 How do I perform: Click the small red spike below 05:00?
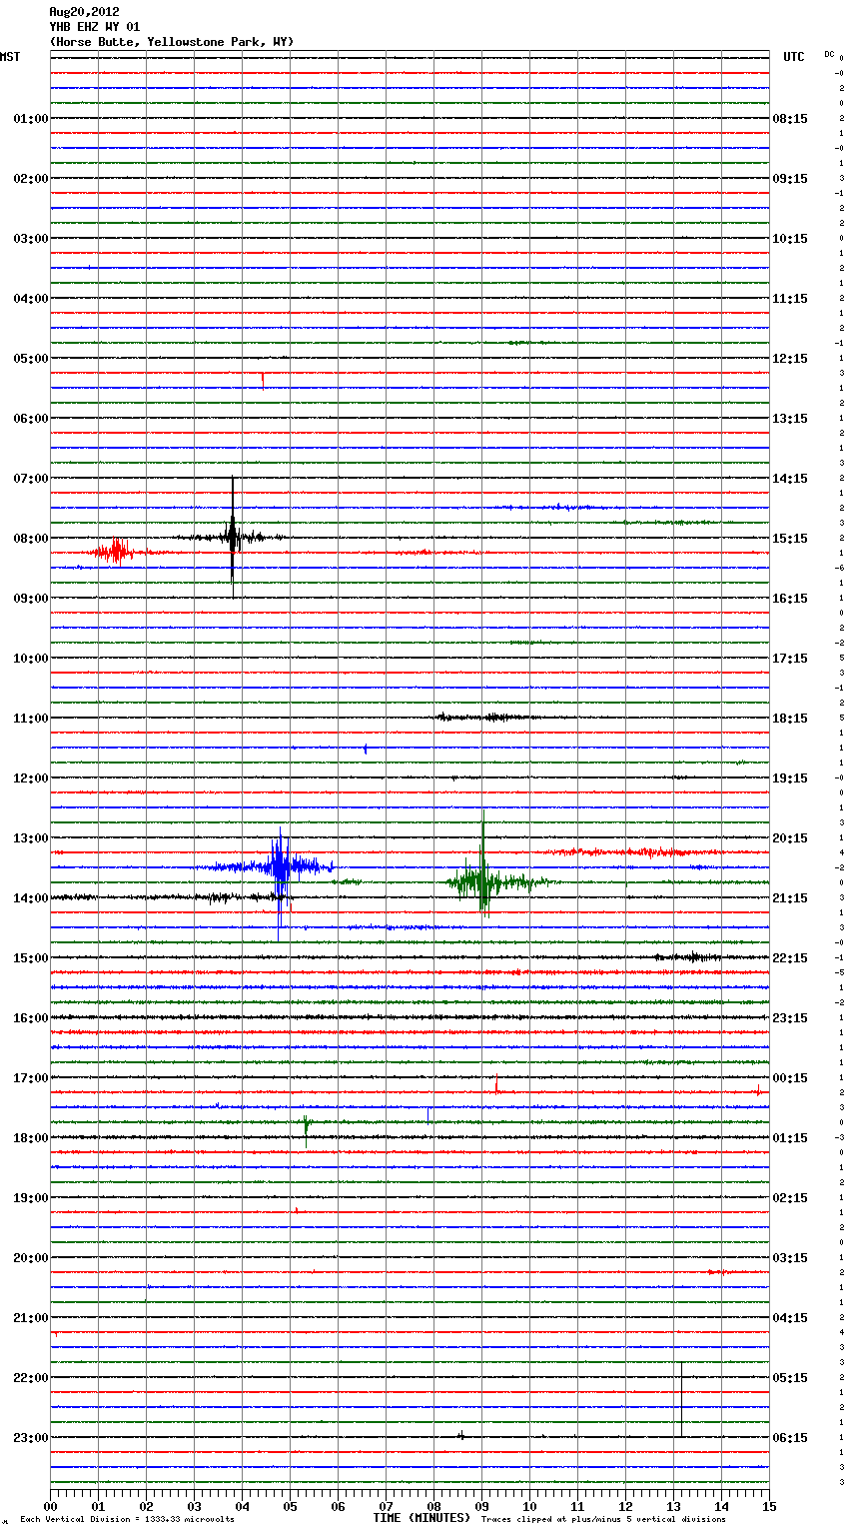(x=263, y=379)
